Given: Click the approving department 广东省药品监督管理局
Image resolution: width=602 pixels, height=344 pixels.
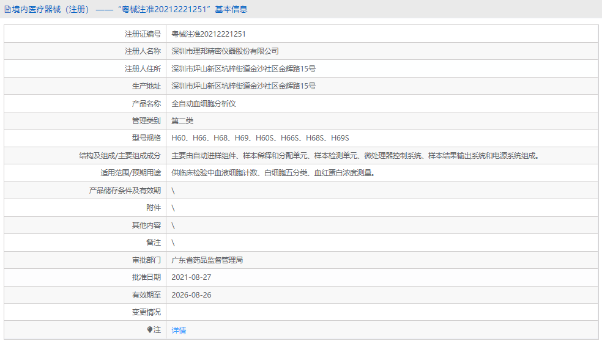Looking at the screenshot, I should click(207, 260).
